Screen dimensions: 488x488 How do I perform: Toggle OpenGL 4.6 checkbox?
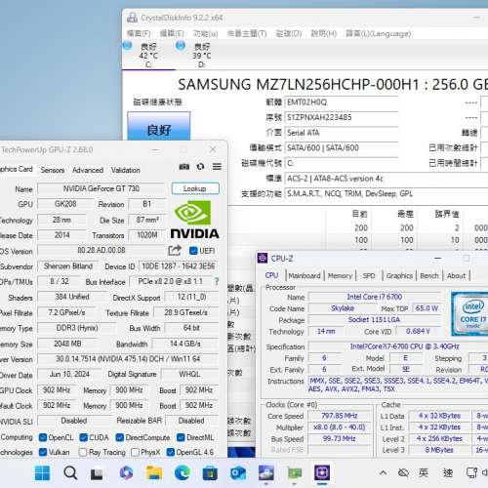(x=170, y=452)
